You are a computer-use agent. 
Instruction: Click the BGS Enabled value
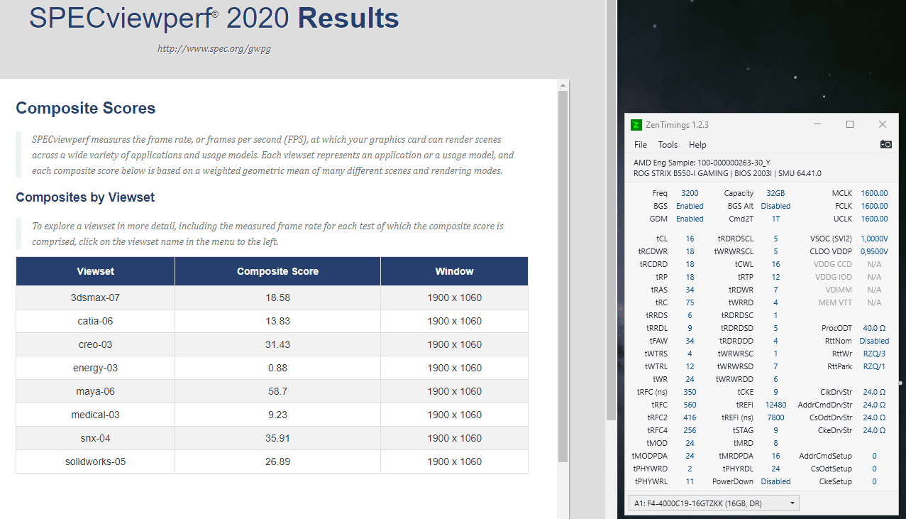point(690,206)
